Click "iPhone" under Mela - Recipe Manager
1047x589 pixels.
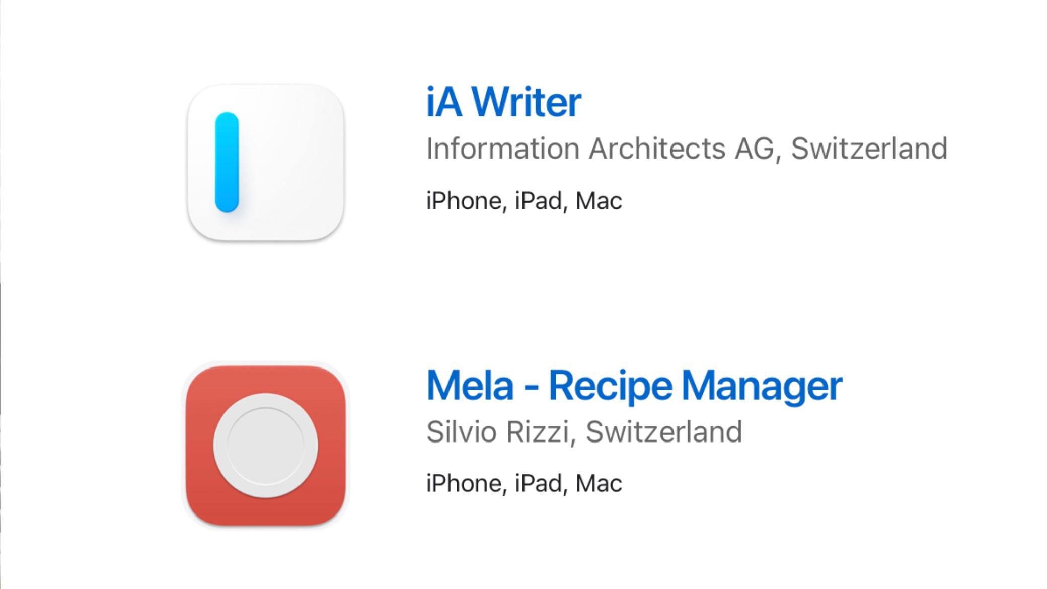coord(463,483)
